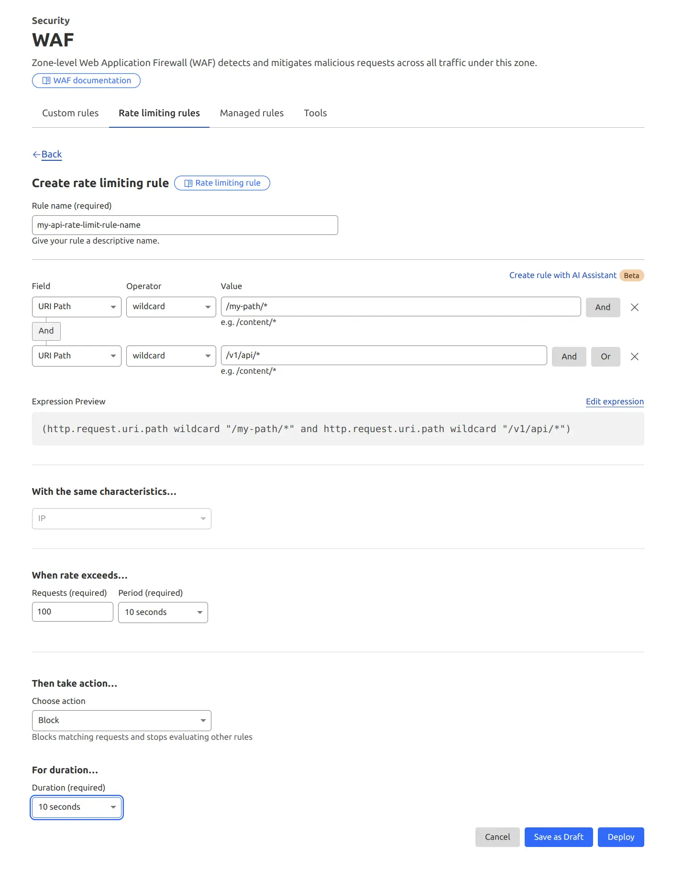The image size is (694, 869).
Task: Open the IP characteristics dropdown
Action: tap(121, 519)
